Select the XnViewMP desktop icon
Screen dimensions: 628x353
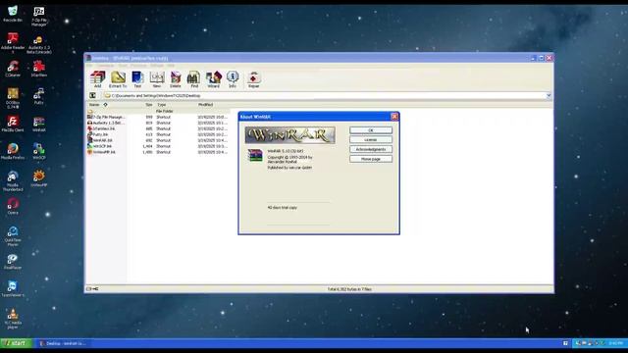[39, 178]
